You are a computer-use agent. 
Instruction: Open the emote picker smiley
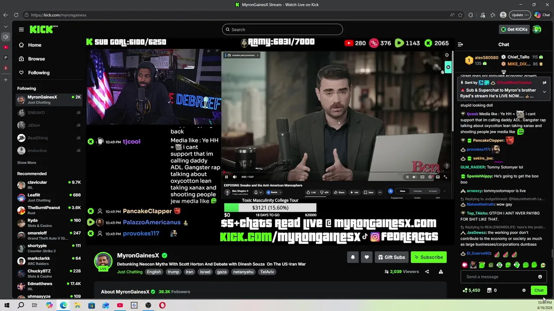(540, 277)
